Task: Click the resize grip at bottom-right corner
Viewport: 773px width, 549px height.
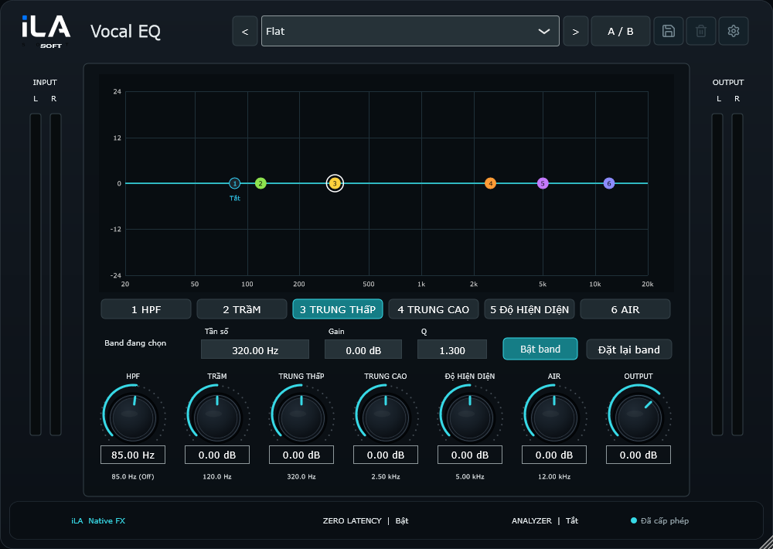Action: point(765,541)
